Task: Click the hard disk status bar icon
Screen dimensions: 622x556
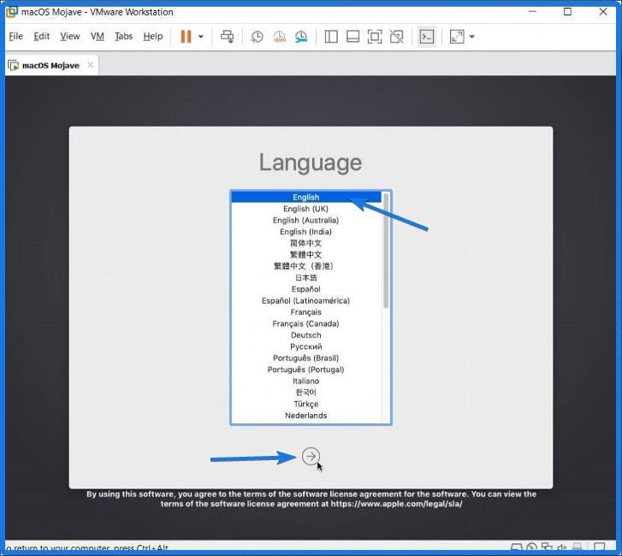Action: (517, 548)
